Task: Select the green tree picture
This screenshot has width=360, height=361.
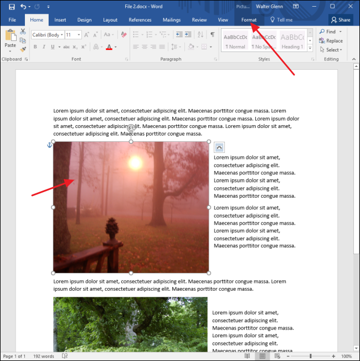Action: coord(130,324)
